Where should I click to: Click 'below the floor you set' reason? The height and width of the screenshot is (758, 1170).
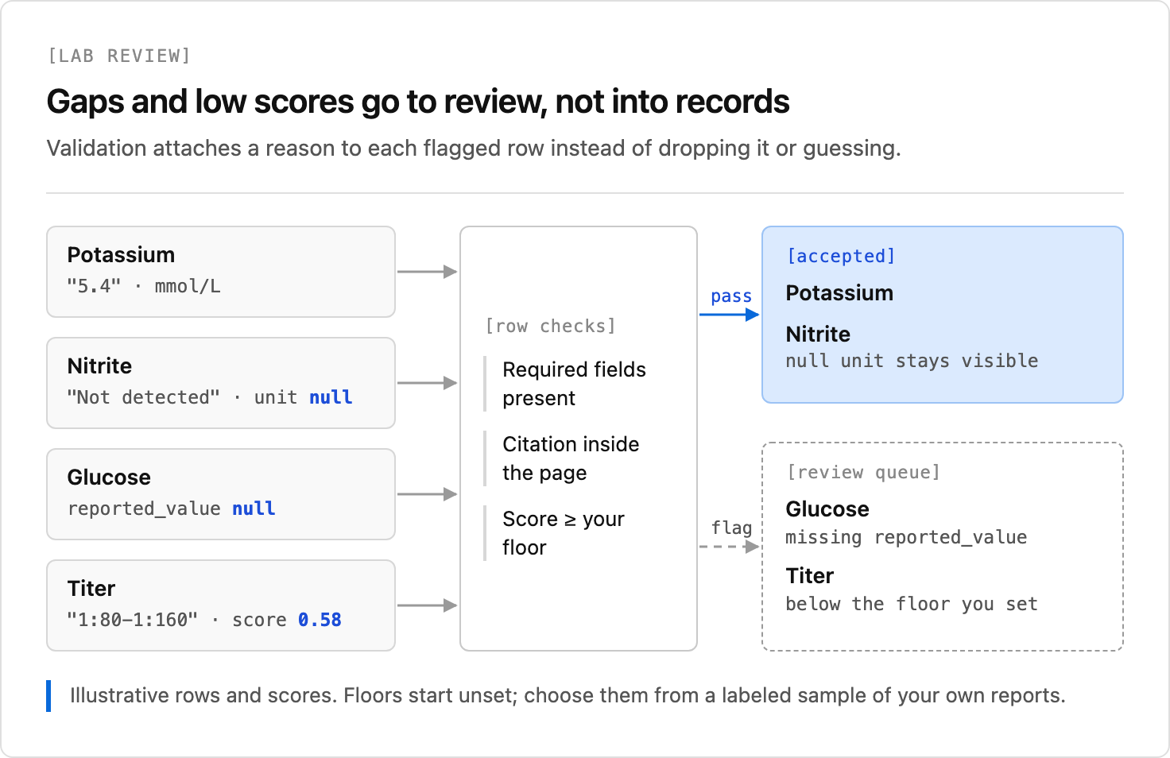pos(912,604)
